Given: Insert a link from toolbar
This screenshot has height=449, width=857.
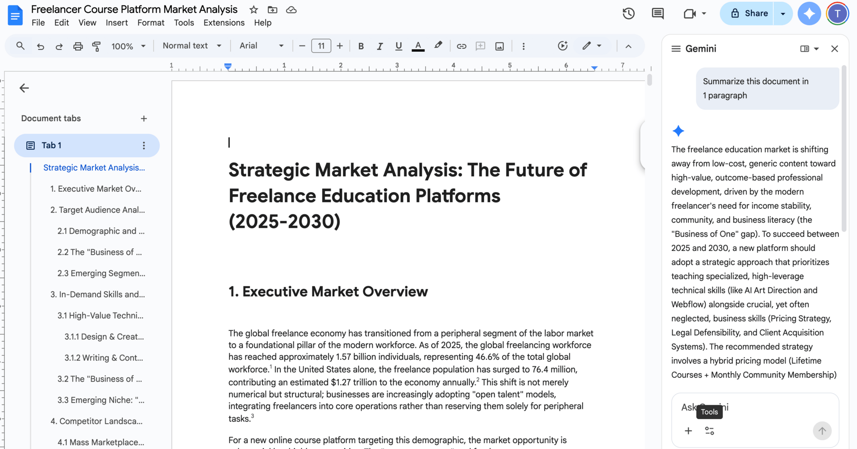Looking at the screenshot, I should 462,46.
